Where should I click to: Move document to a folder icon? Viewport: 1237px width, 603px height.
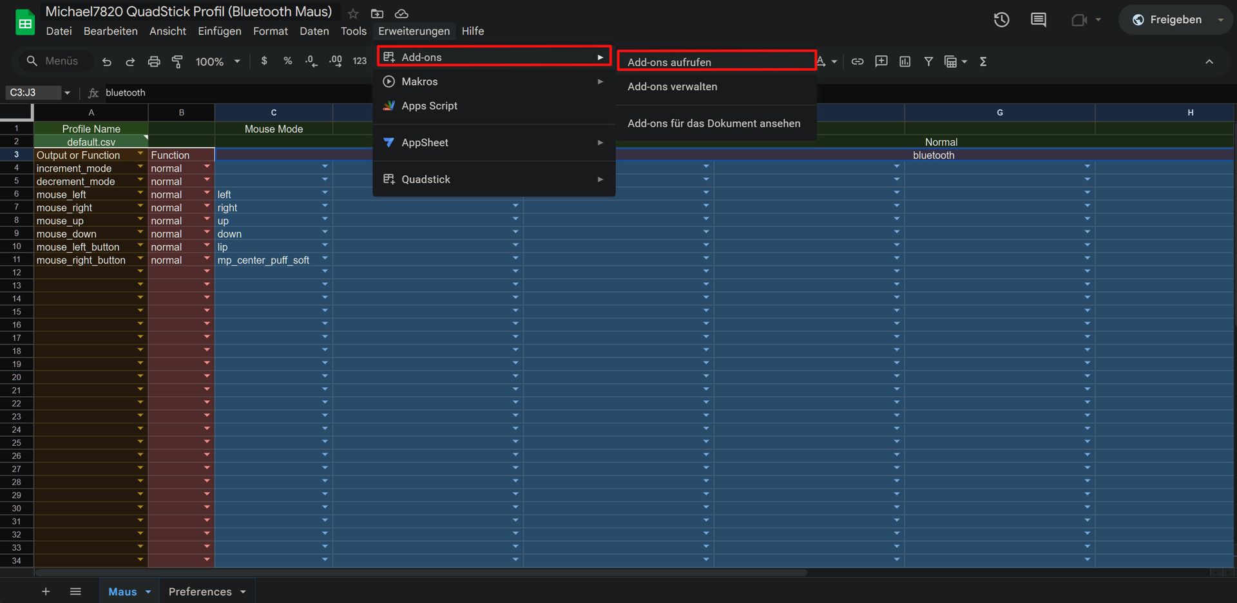pyautogui.click(x=378, y=14)
